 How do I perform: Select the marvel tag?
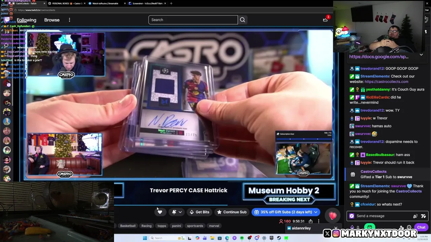tap(214, 226)
